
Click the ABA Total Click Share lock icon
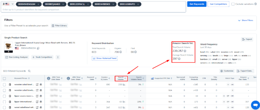(48, 78)
